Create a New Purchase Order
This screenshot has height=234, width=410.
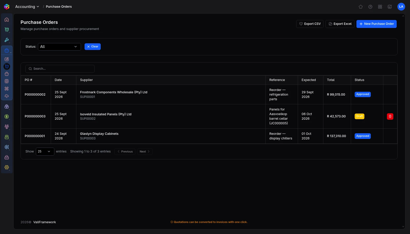coord(376,24)
